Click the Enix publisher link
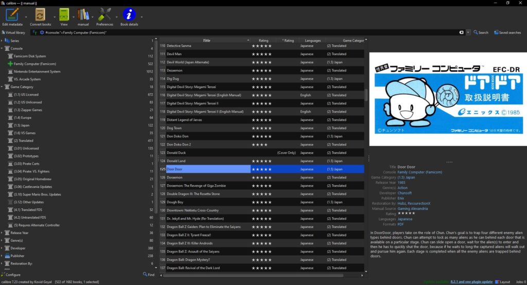 pos(400,198)
